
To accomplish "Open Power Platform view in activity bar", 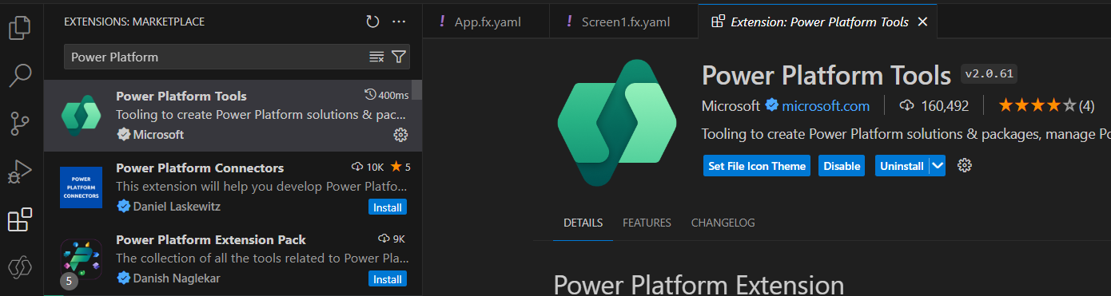I will pyautogui.click(x=20, y=267).
